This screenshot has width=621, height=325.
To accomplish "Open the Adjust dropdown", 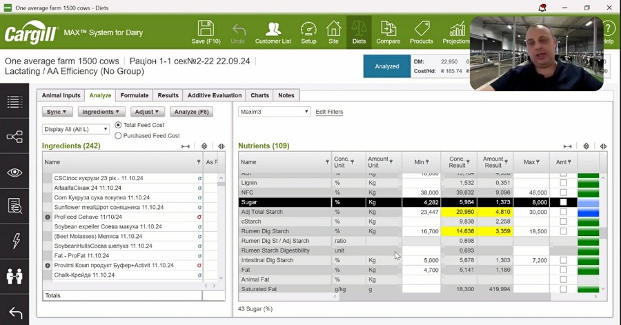I will [x=147, y=112].
